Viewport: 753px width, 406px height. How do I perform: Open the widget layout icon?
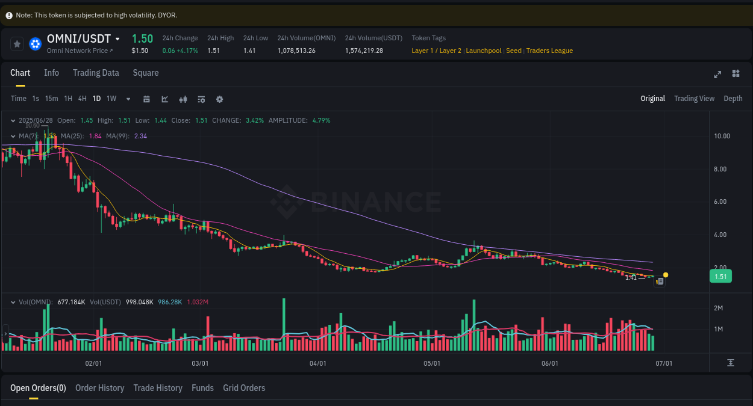[736, 73]
